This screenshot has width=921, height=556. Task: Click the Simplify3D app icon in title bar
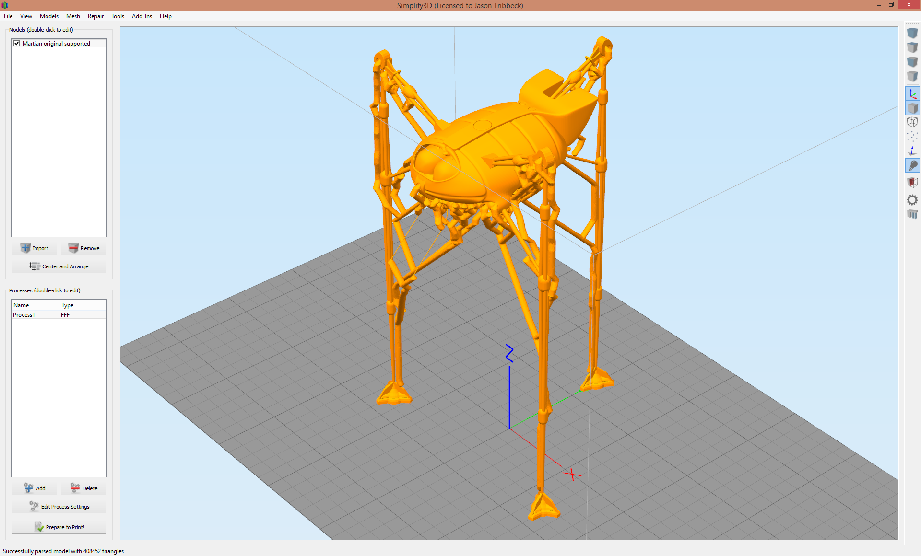(x=5, y=5)
